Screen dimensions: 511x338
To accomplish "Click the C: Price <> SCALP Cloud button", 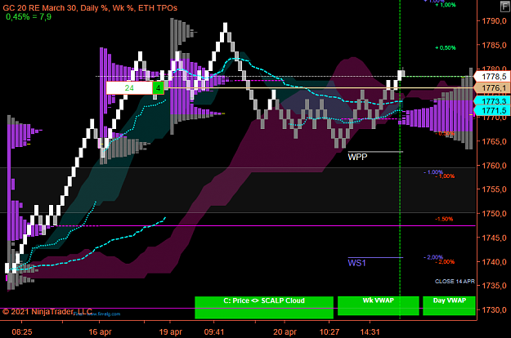I will coord(264,308).
